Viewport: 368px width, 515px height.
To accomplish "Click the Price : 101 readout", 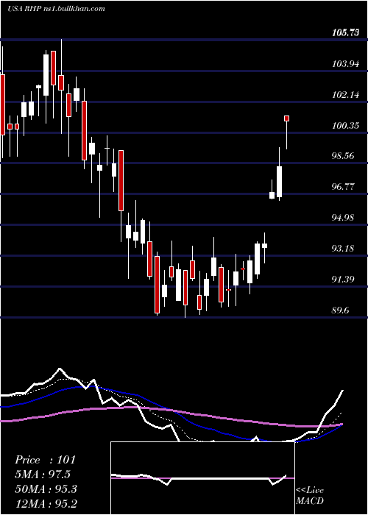I will 46,460.
